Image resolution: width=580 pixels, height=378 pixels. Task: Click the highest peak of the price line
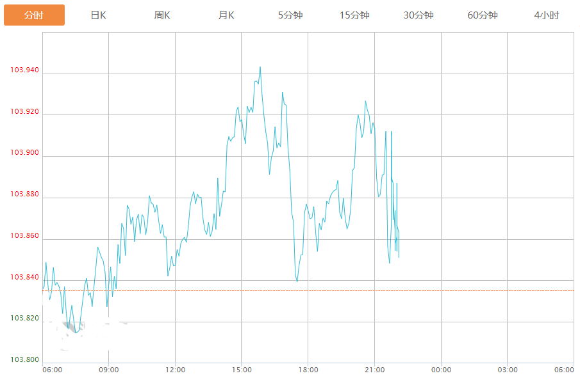(260, 67)
